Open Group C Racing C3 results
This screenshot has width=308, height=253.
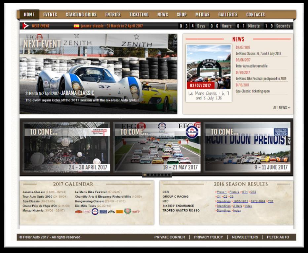232,197
